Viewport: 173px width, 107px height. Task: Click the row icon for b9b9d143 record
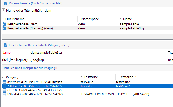tap(4, 94)
